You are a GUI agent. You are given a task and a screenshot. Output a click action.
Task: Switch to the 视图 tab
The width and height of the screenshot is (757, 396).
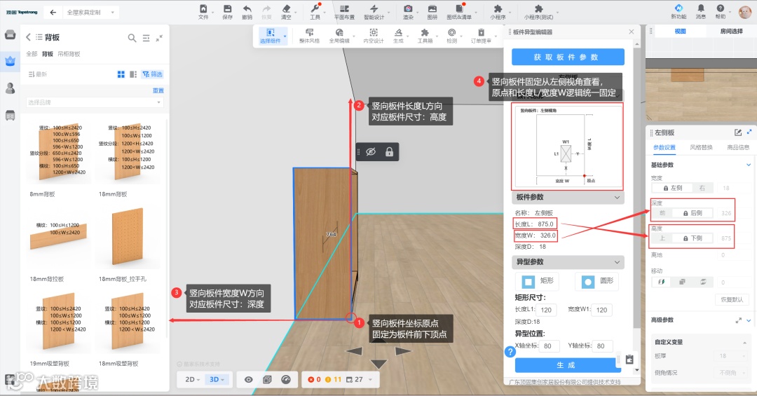(x=680, y=32)
